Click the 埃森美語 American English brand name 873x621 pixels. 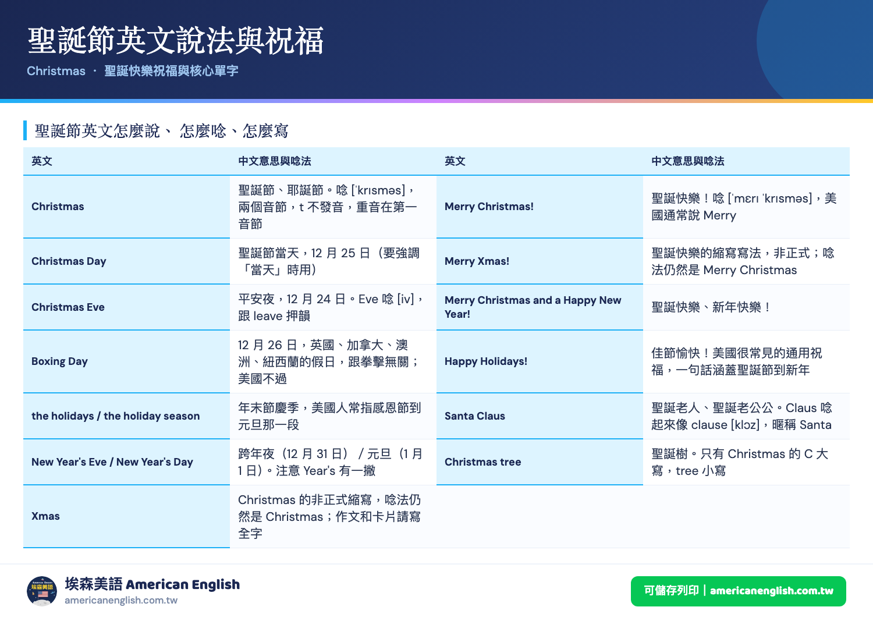pos(152,584)
